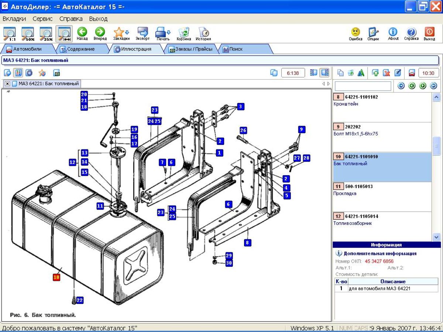Screen dimensions: 443x332
Task: Click the overlapping pages icon beside 6:138
Action: (x=274, y=73)
